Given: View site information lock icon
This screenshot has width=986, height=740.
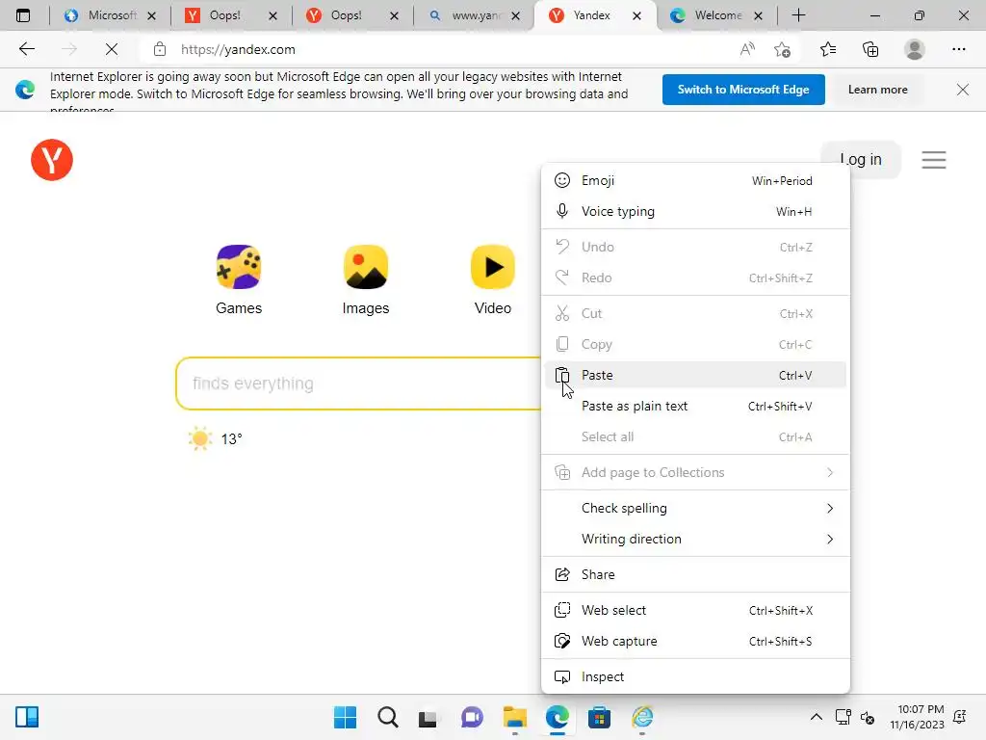Looking at the screenshot, I should (x=160, y=49).
